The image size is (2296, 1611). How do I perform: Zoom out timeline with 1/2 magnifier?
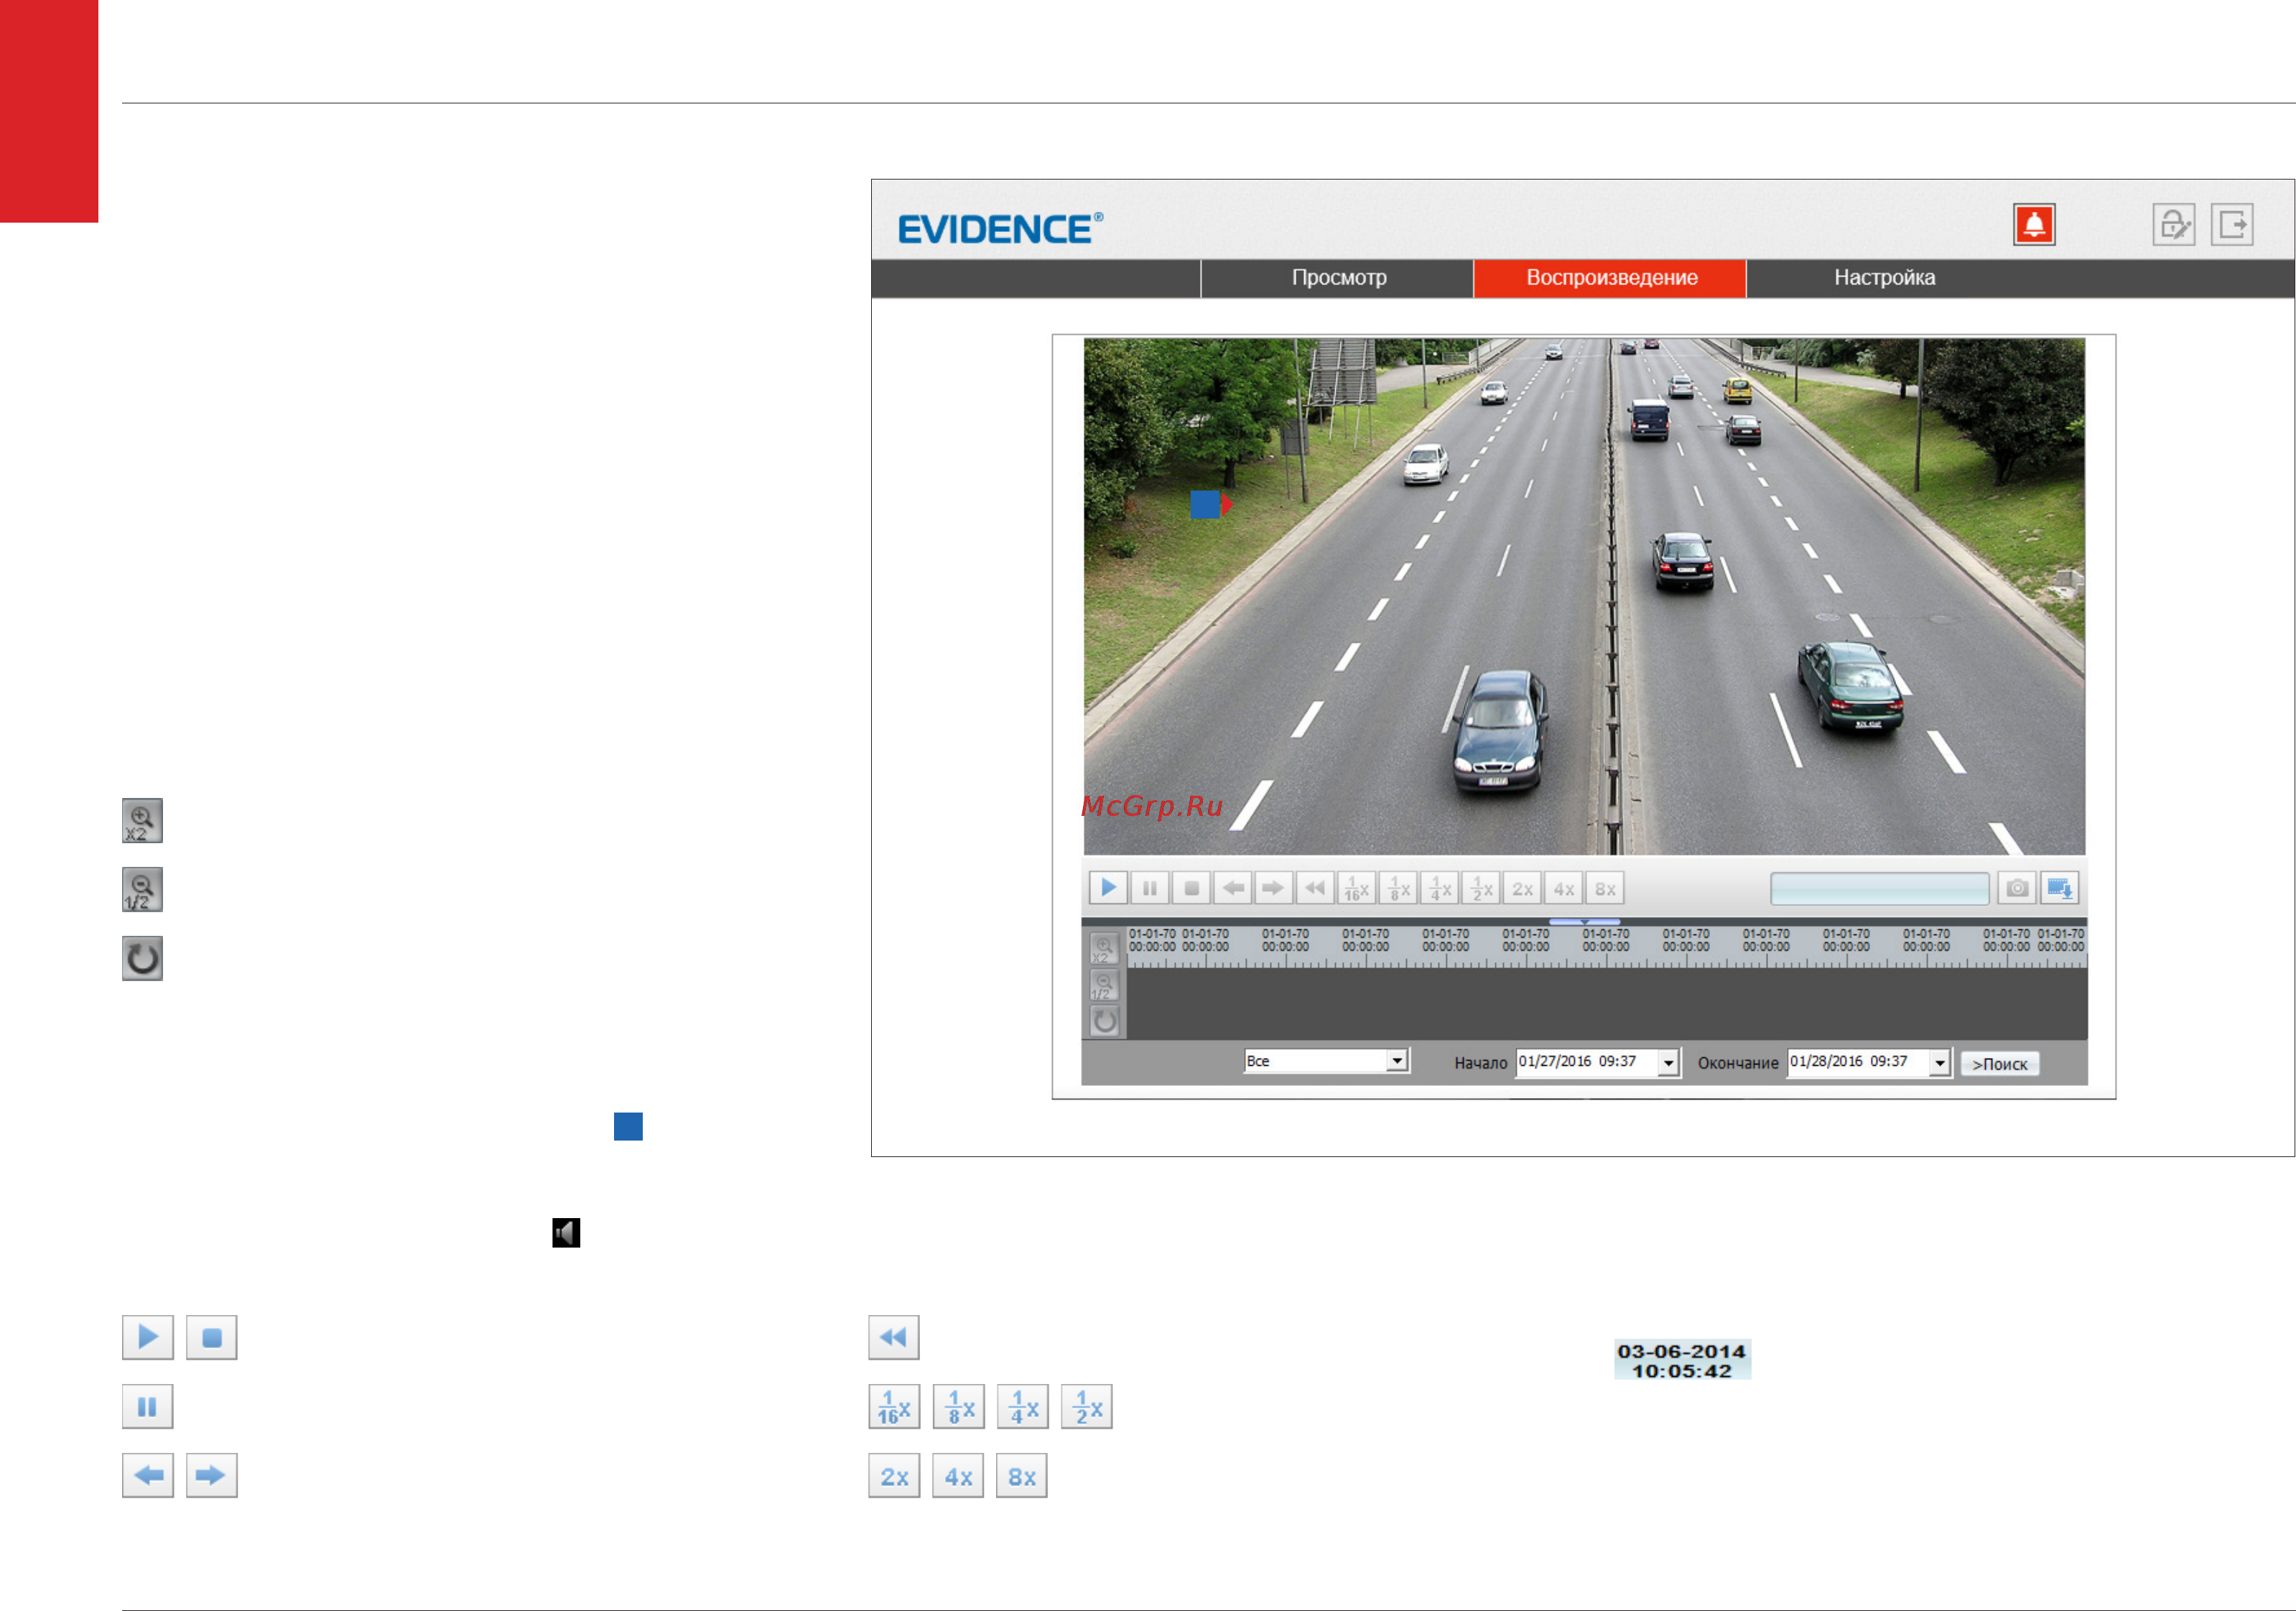tap(1104, 985)
